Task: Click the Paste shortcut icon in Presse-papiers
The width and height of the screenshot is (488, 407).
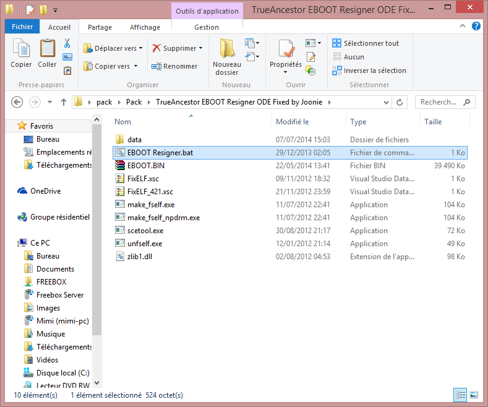Action: (x=67, y=71)
